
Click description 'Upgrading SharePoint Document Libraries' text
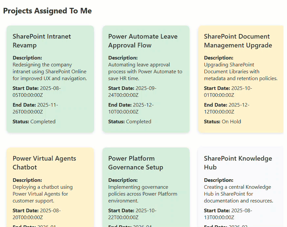(x=241, y=72)
